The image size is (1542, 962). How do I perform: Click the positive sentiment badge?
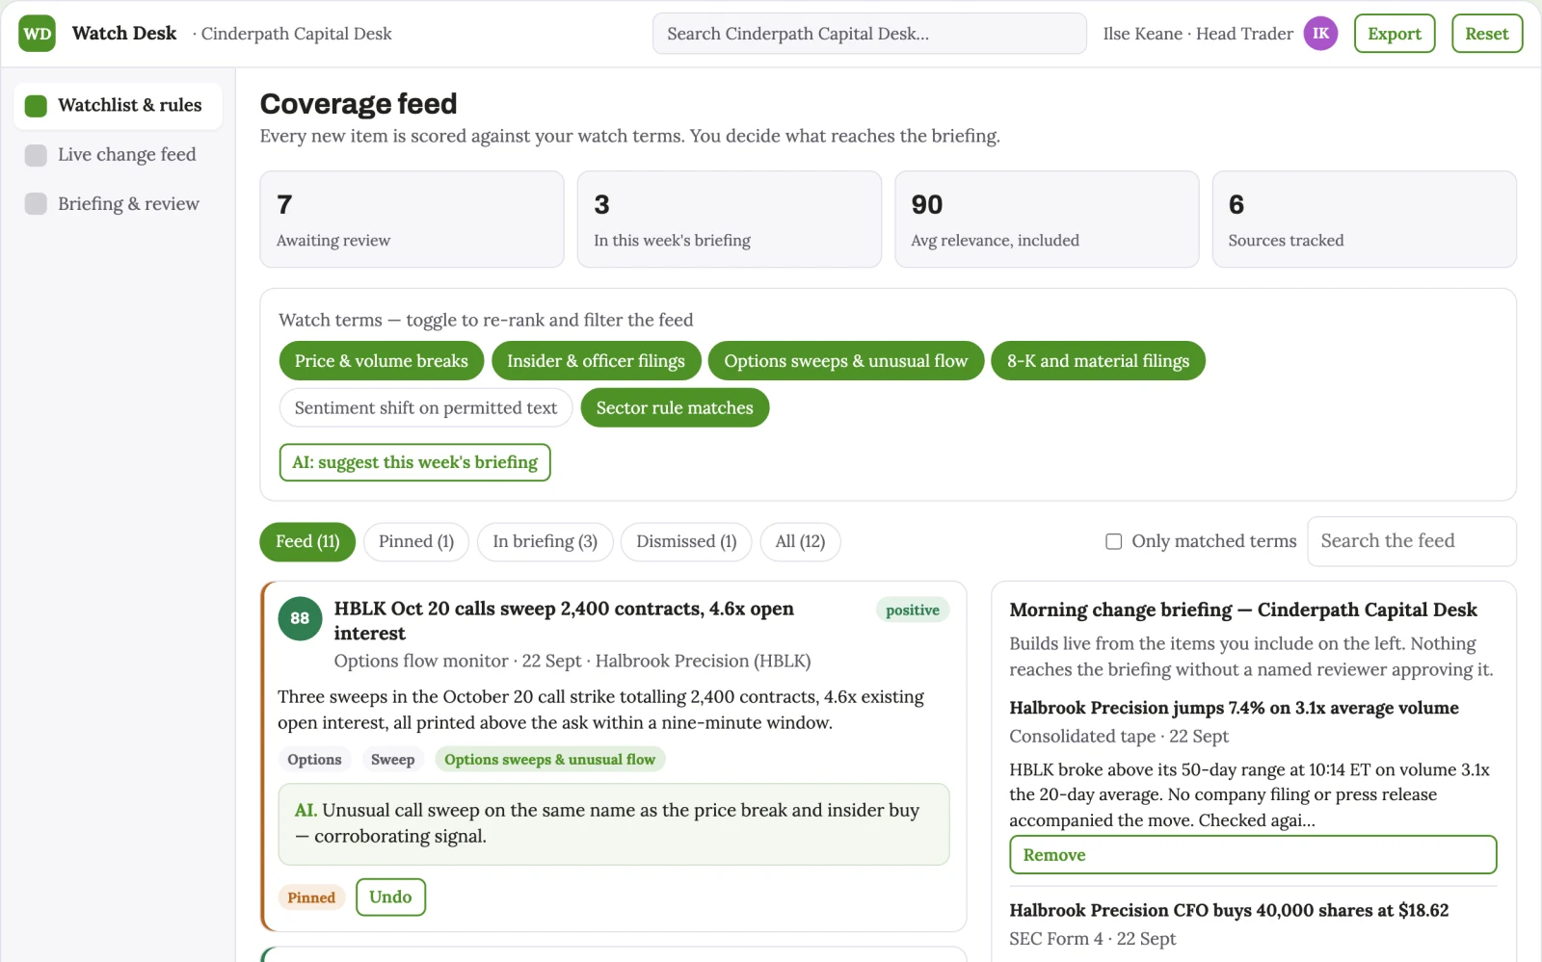(x=912, y=611)
